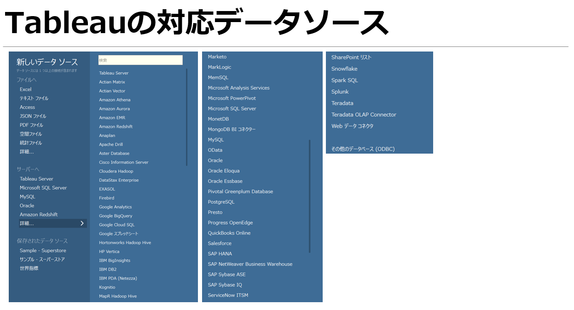Open IBM PDA (Netezza) connector

[x=118, y=278]
